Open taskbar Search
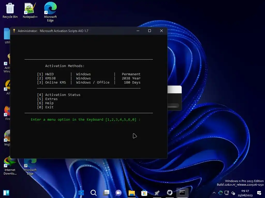 click(x=93, y=193)
